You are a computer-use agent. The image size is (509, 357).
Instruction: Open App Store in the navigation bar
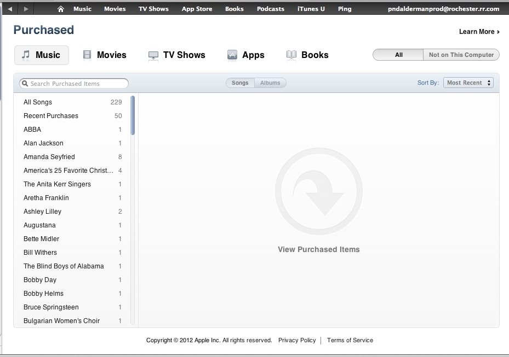coord(197,9)
